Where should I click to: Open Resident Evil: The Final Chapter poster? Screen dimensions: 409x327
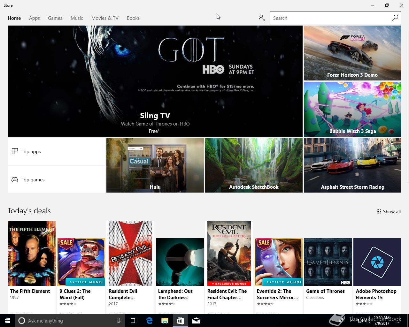point(229,254)
